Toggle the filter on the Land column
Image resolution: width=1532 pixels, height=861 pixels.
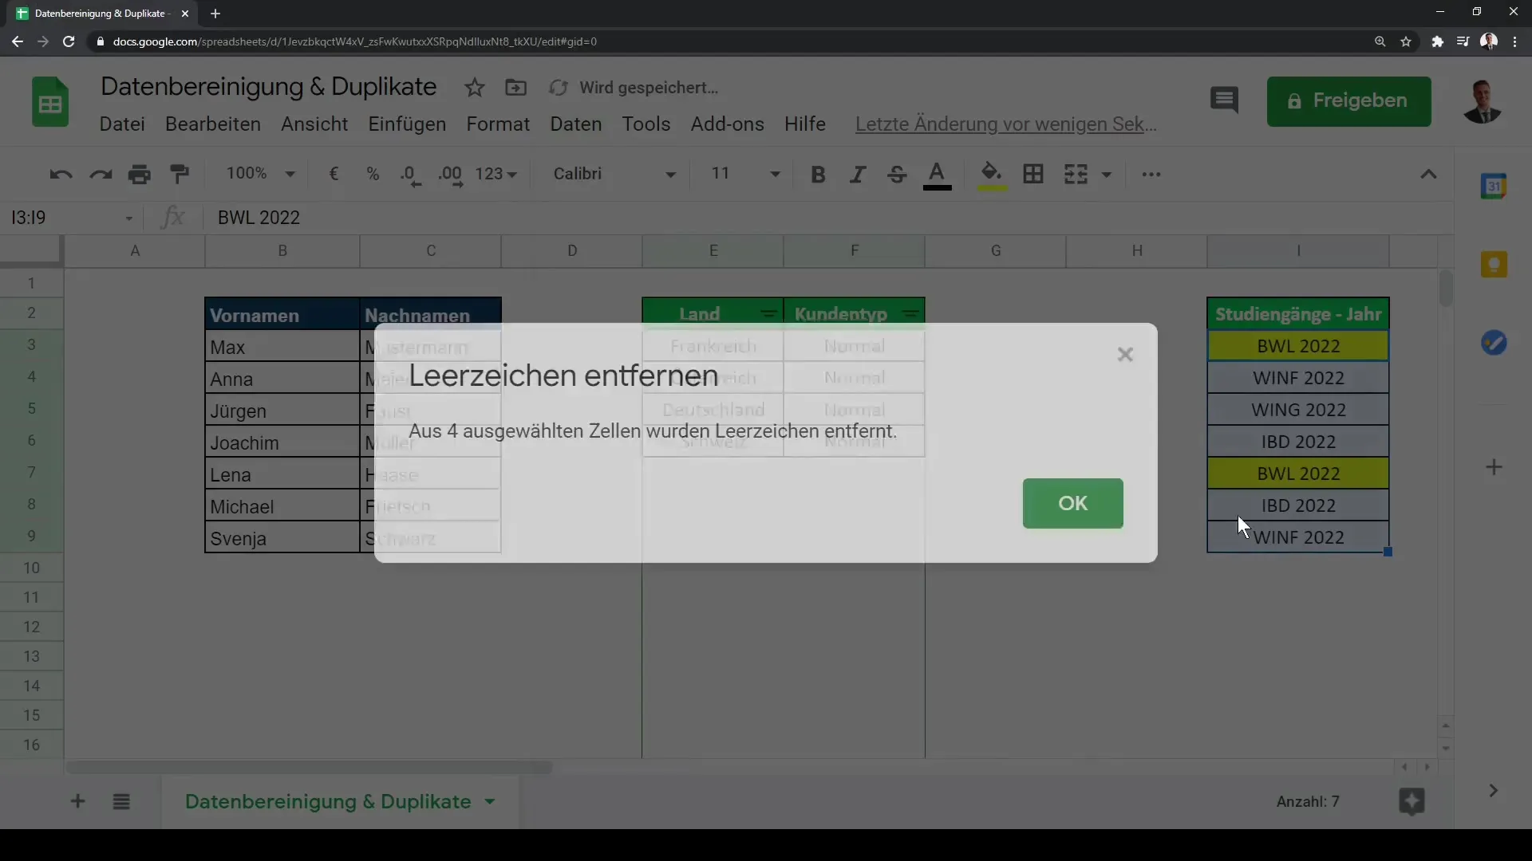(x=768, y=314)
